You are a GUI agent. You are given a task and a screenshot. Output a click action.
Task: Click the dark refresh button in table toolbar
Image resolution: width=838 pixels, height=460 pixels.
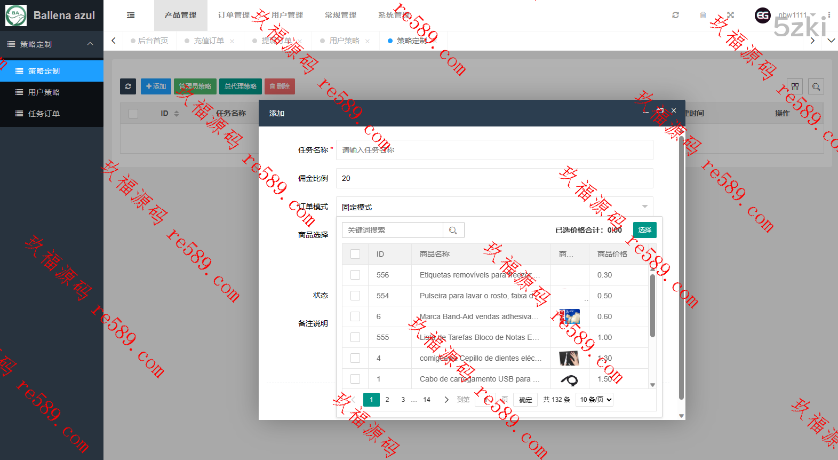coord(128,86)
